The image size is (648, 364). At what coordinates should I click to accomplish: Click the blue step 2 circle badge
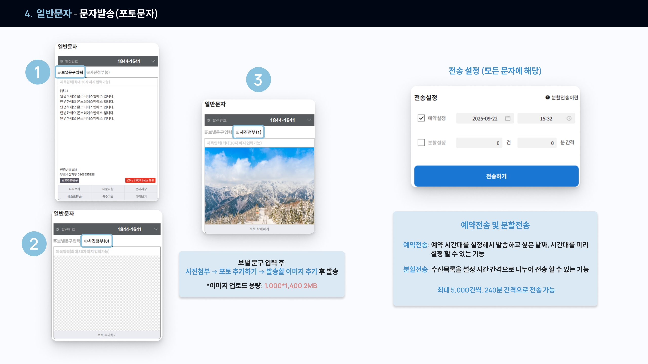(34, 244)
